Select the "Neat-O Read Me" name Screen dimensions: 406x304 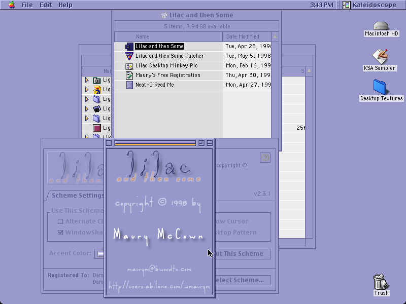point(155,85)
